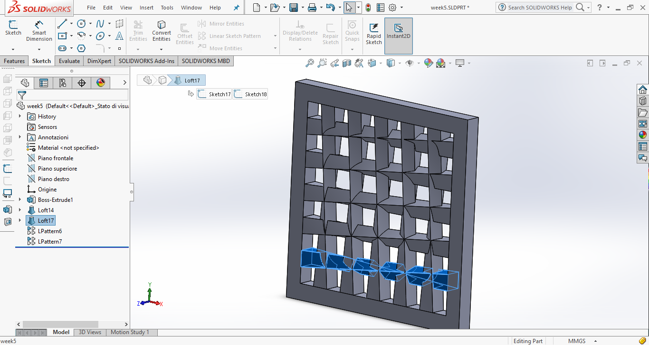Click the Print toolbar icon
Viewport: 649px width, 345px height.
(312, 8)
